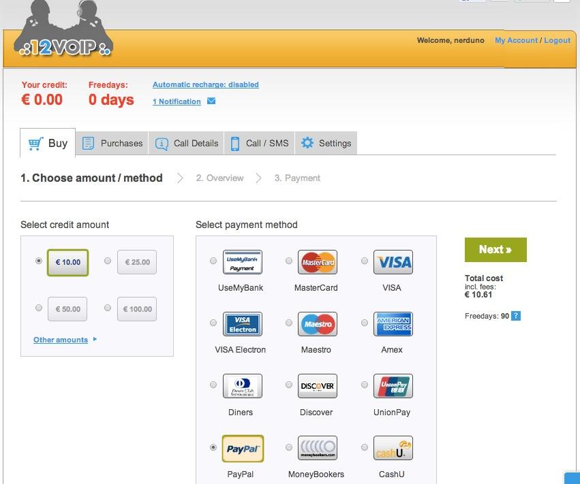Click the VISA Electron logo
This screenshot has width=580, height=484.
point(242,324)
